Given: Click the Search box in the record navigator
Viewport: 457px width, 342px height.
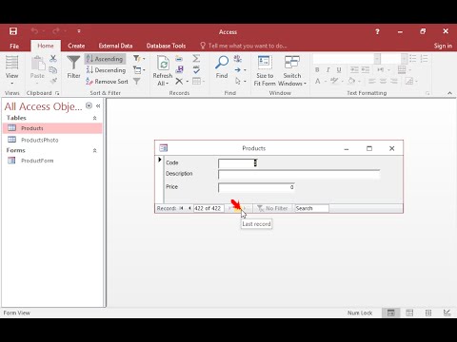Looking at the screenshot, I should pos(311,208).
